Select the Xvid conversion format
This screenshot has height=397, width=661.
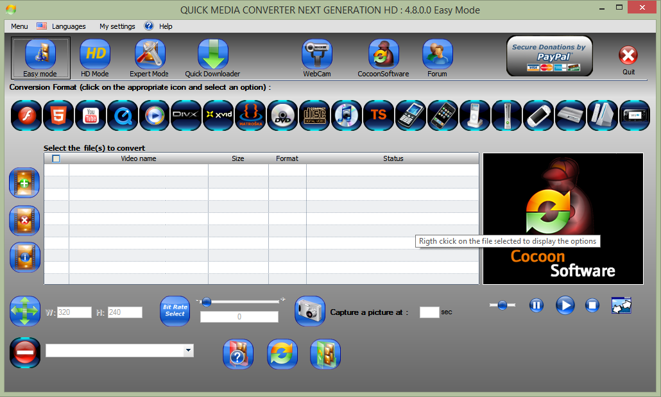tap(218, 115)
